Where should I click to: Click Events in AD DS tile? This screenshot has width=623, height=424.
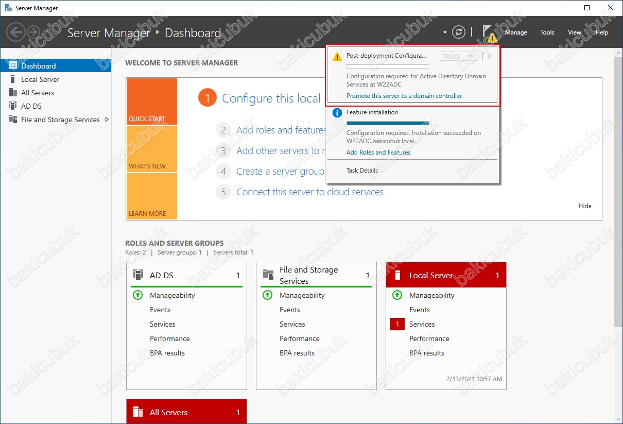click(x=160, y=310)
